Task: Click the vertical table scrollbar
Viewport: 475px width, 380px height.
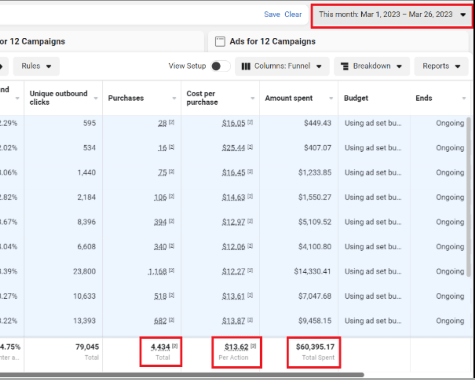Action: pyautogui.click(x=469, y=196)
